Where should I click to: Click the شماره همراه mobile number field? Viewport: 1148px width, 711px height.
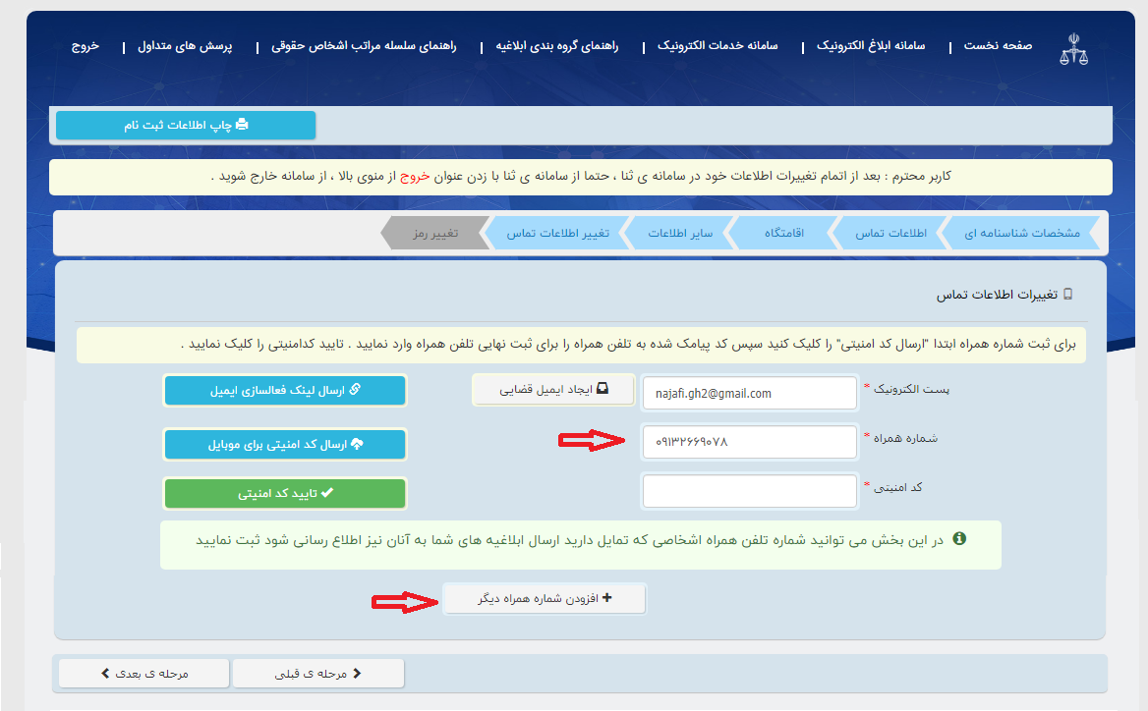(x=749, y=442)
